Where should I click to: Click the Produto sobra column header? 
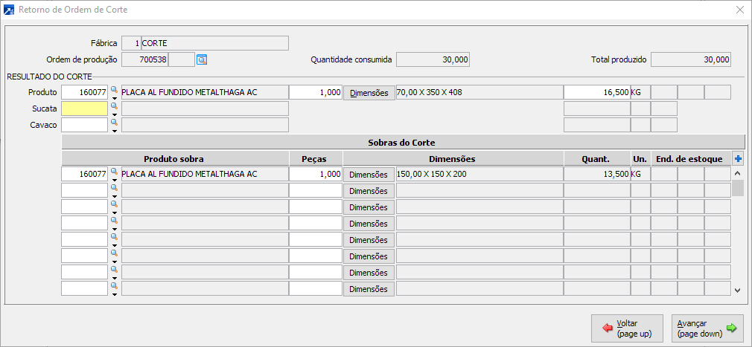tap(174, 158)
